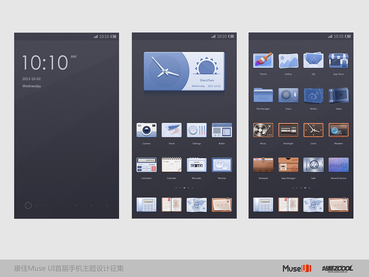Launch browser map dock icon in right screen

click(x=313, y=205)
